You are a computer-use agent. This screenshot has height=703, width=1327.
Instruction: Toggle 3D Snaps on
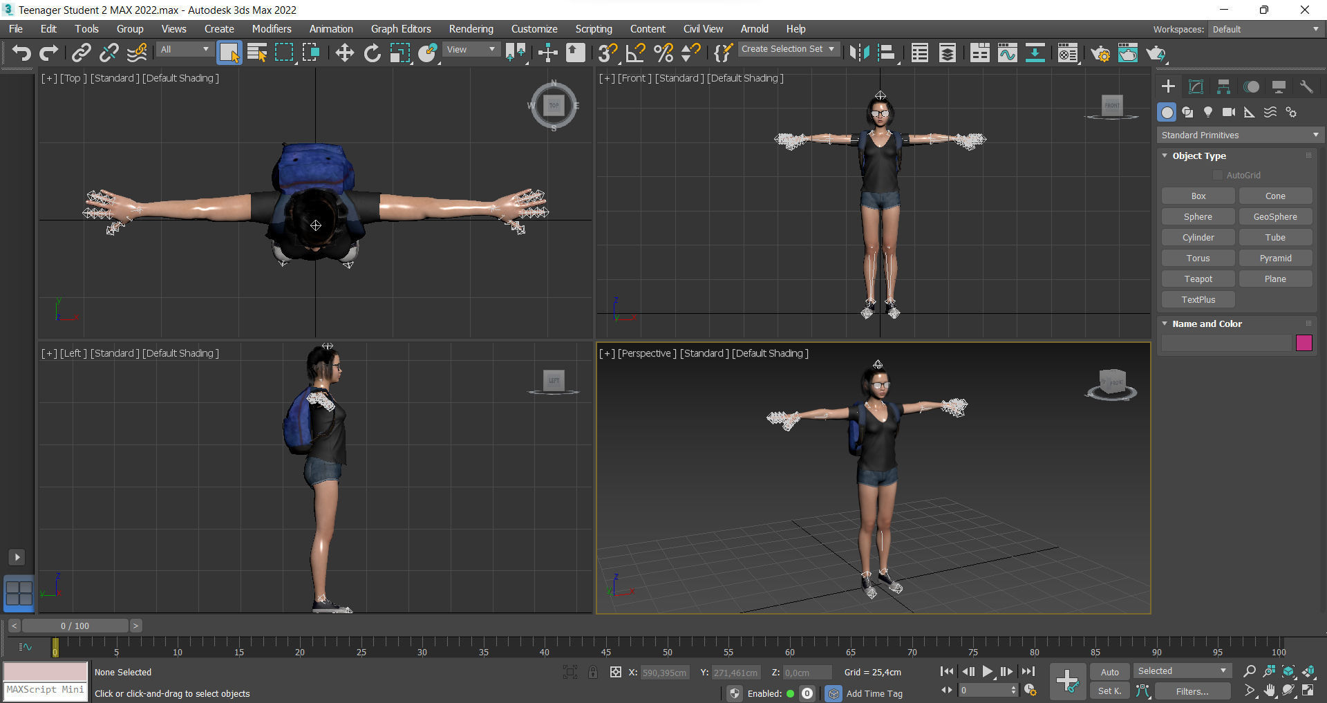pos(608,53)
